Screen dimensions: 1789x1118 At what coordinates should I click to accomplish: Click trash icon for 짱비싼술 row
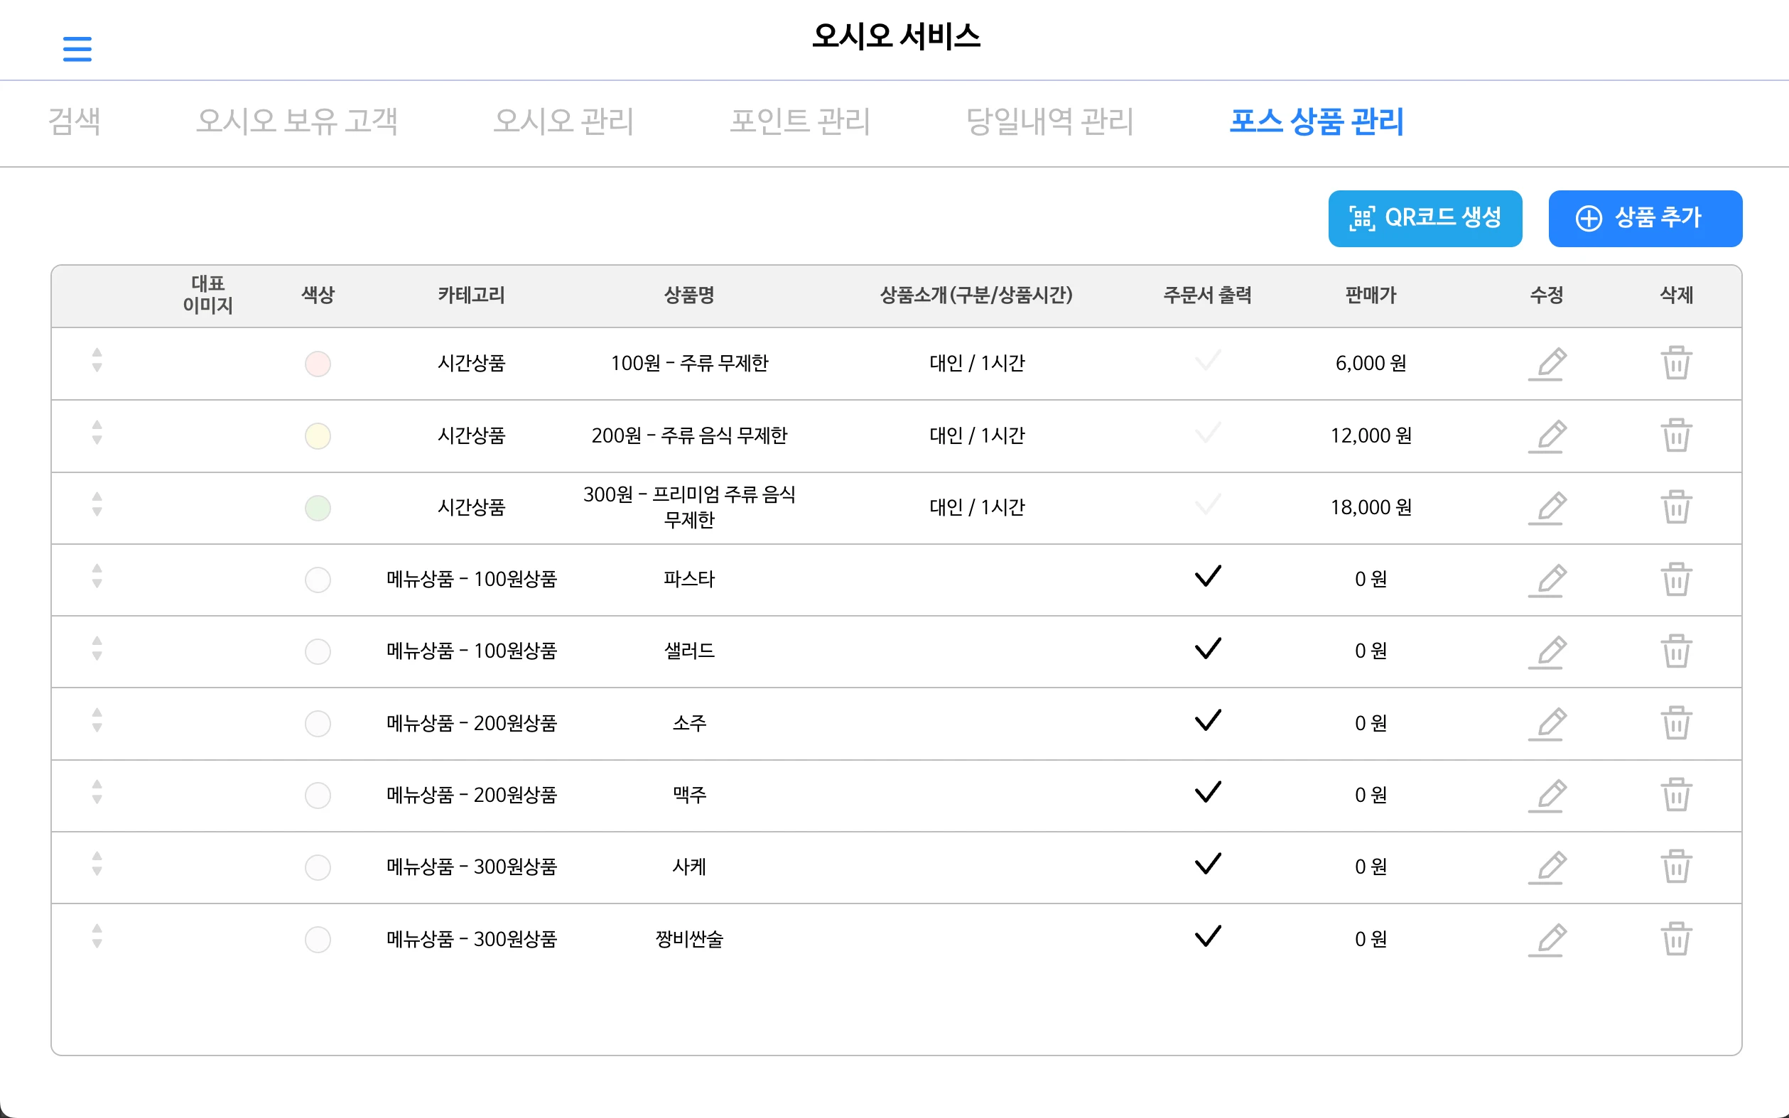1676,939
